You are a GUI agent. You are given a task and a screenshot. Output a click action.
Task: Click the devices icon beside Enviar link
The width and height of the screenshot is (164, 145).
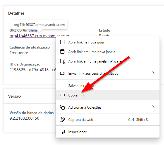(62, 73)
